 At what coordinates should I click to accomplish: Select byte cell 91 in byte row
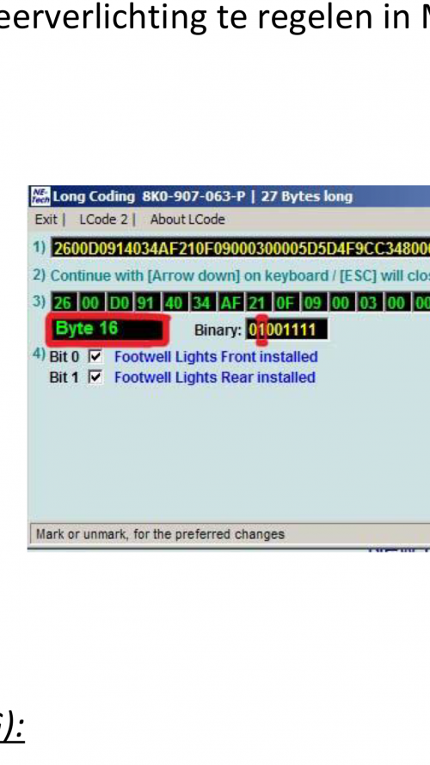pyautogui.click(x=145, y=303)
